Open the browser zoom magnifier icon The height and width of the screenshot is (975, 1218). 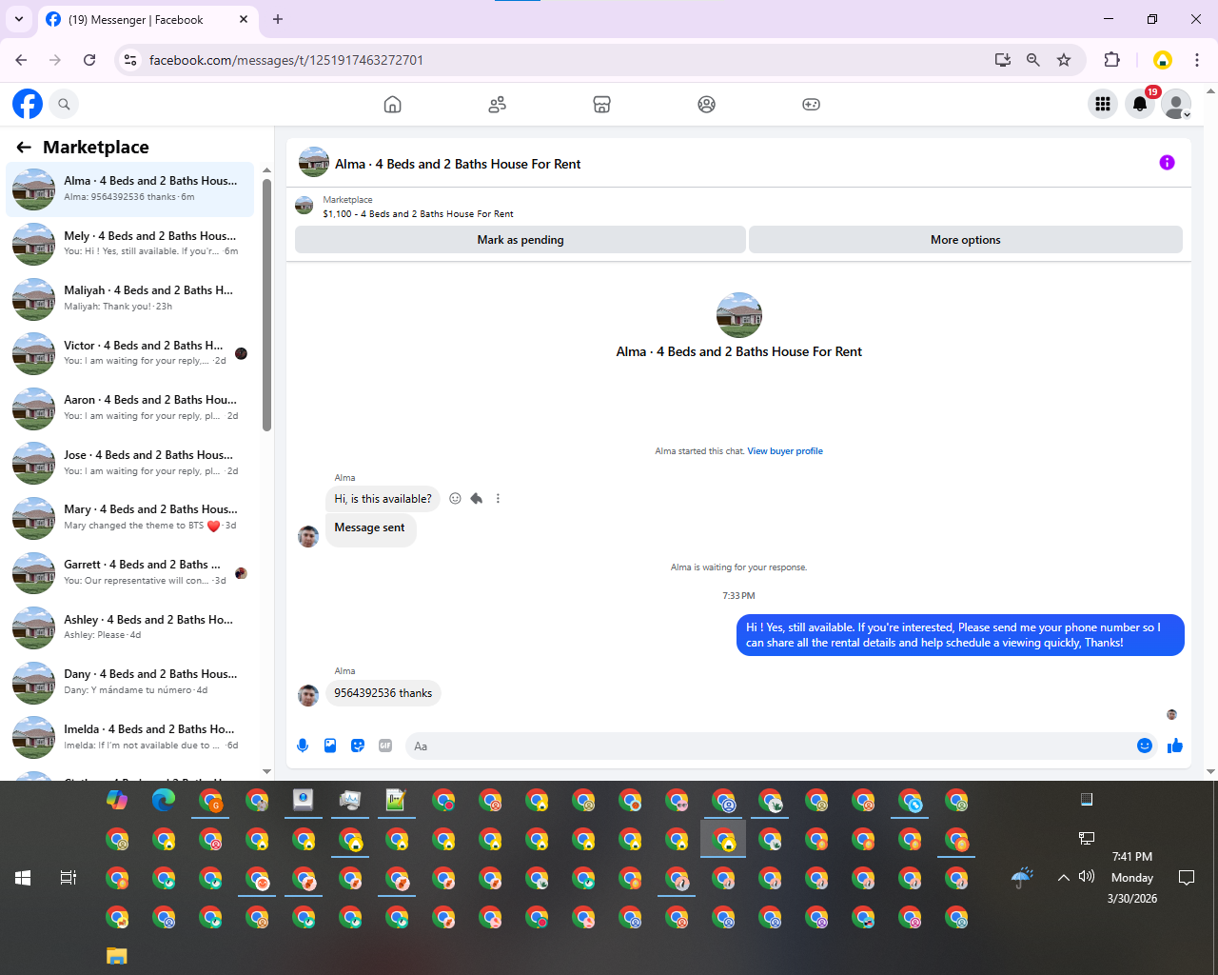(1033, 60)
